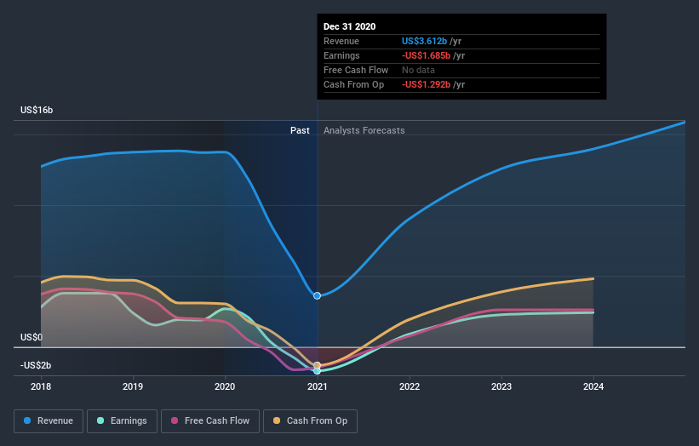Click the 2024 x-axis label
The width and height of the screenshot is (699, 446).
[593, 386]
